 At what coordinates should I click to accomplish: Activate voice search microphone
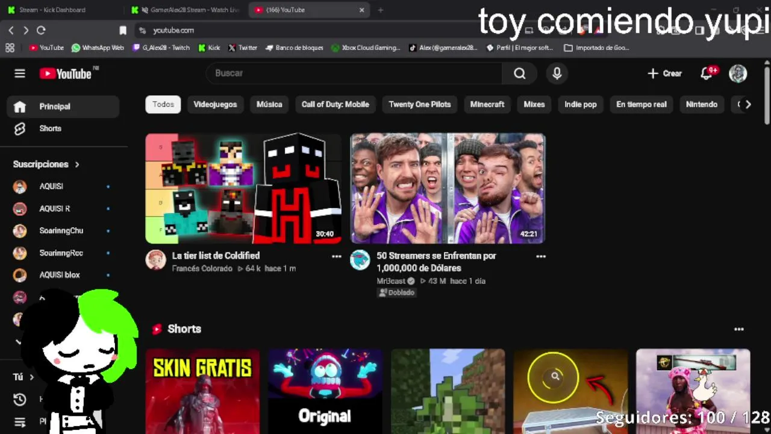557,74
